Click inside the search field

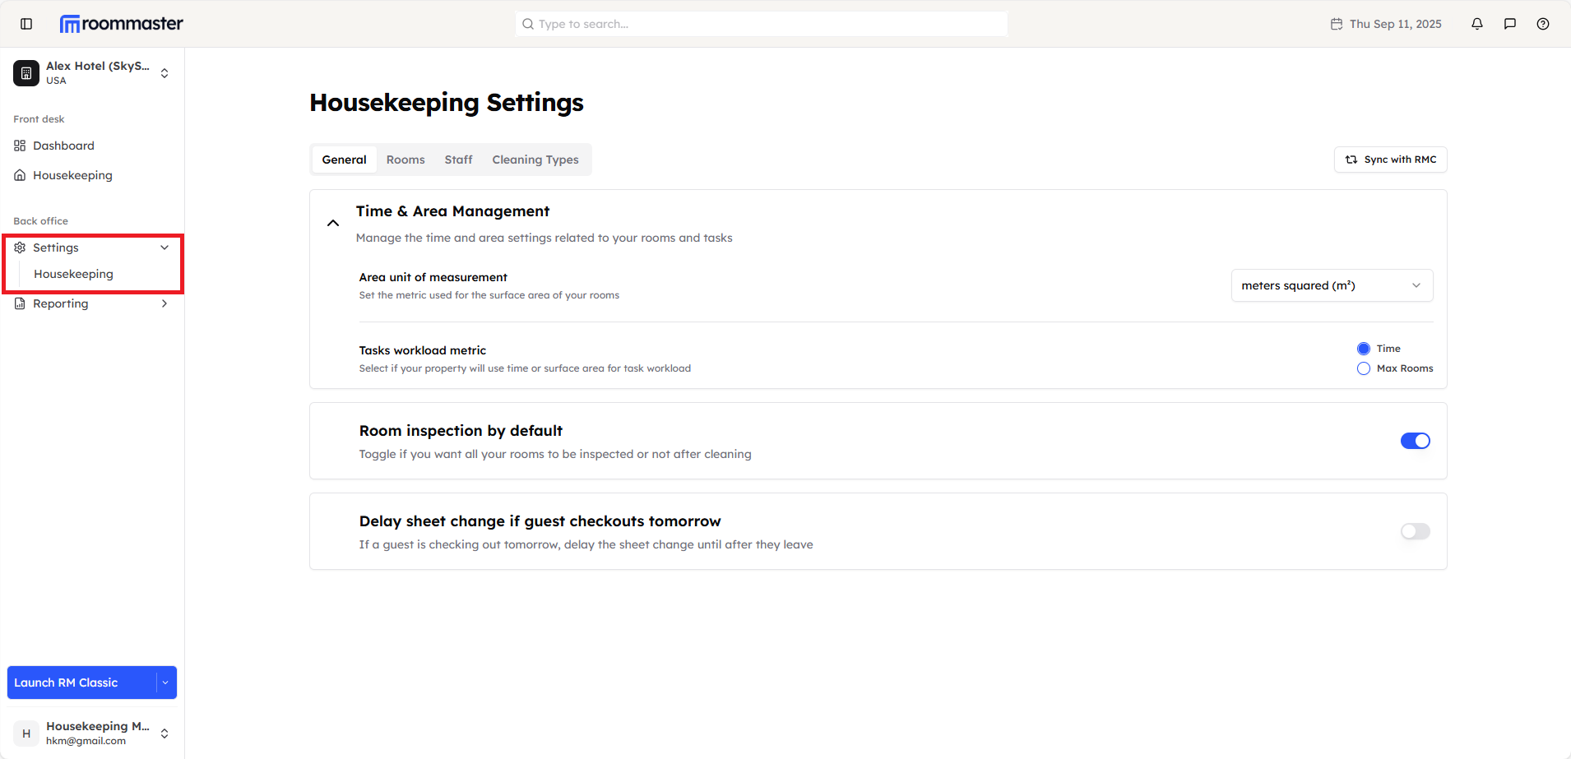click(x=761, y=24)
